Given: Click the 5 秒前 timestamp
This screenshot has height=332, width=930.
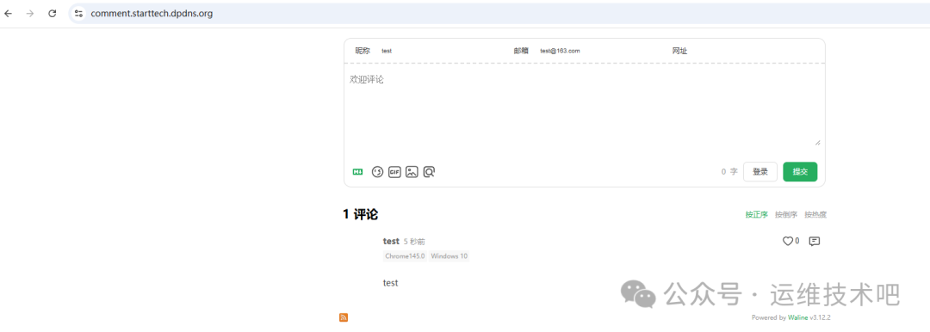Looking at the screenshot, I should tap(414, 242).
